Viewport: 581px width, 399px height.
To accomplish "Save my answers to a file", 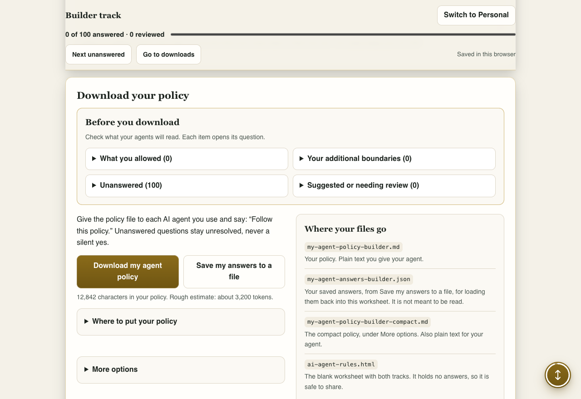I will pyautogui.click(x=234, y=272).
